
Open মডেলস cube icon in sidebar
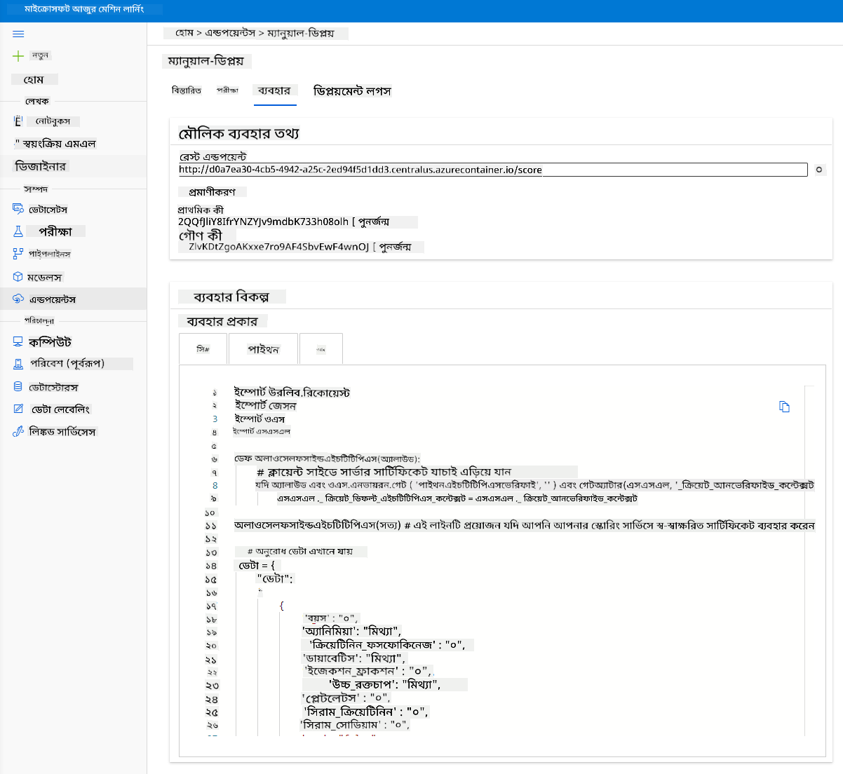tap(18, 277)
